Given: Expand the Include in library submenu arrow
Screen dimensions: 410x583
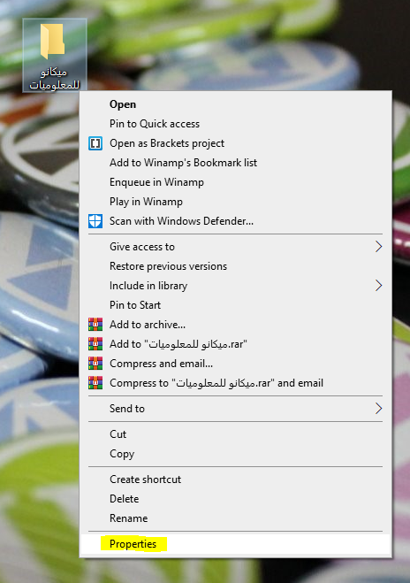Looking at the screenshot, I should click(x=378, y=286).
